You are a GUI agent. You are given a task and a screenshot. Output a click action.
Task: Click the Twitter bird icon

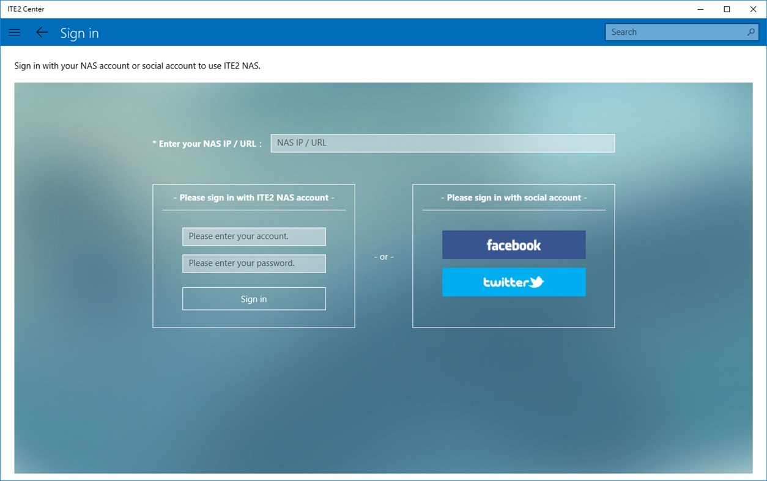point(536,282)
